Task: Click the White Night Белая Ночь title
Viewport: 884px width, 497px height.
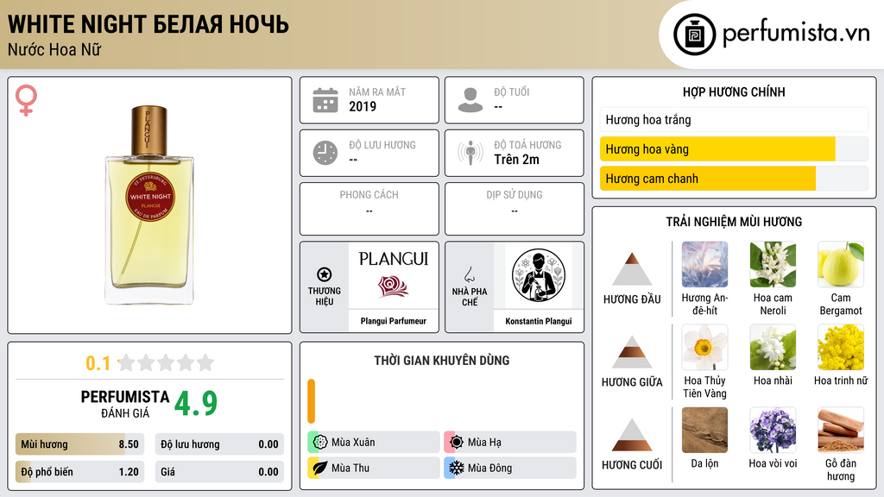Action: click(x=148, y=25)
